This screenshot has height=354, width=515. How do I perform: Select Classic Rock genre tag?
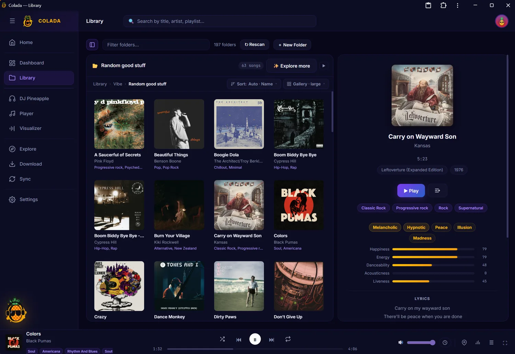[374, 208]
